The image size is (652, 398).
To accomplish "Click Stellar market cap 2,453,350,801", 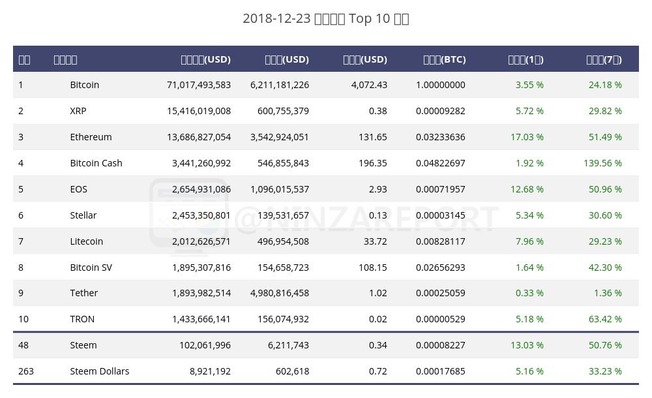I will point(201,215).
